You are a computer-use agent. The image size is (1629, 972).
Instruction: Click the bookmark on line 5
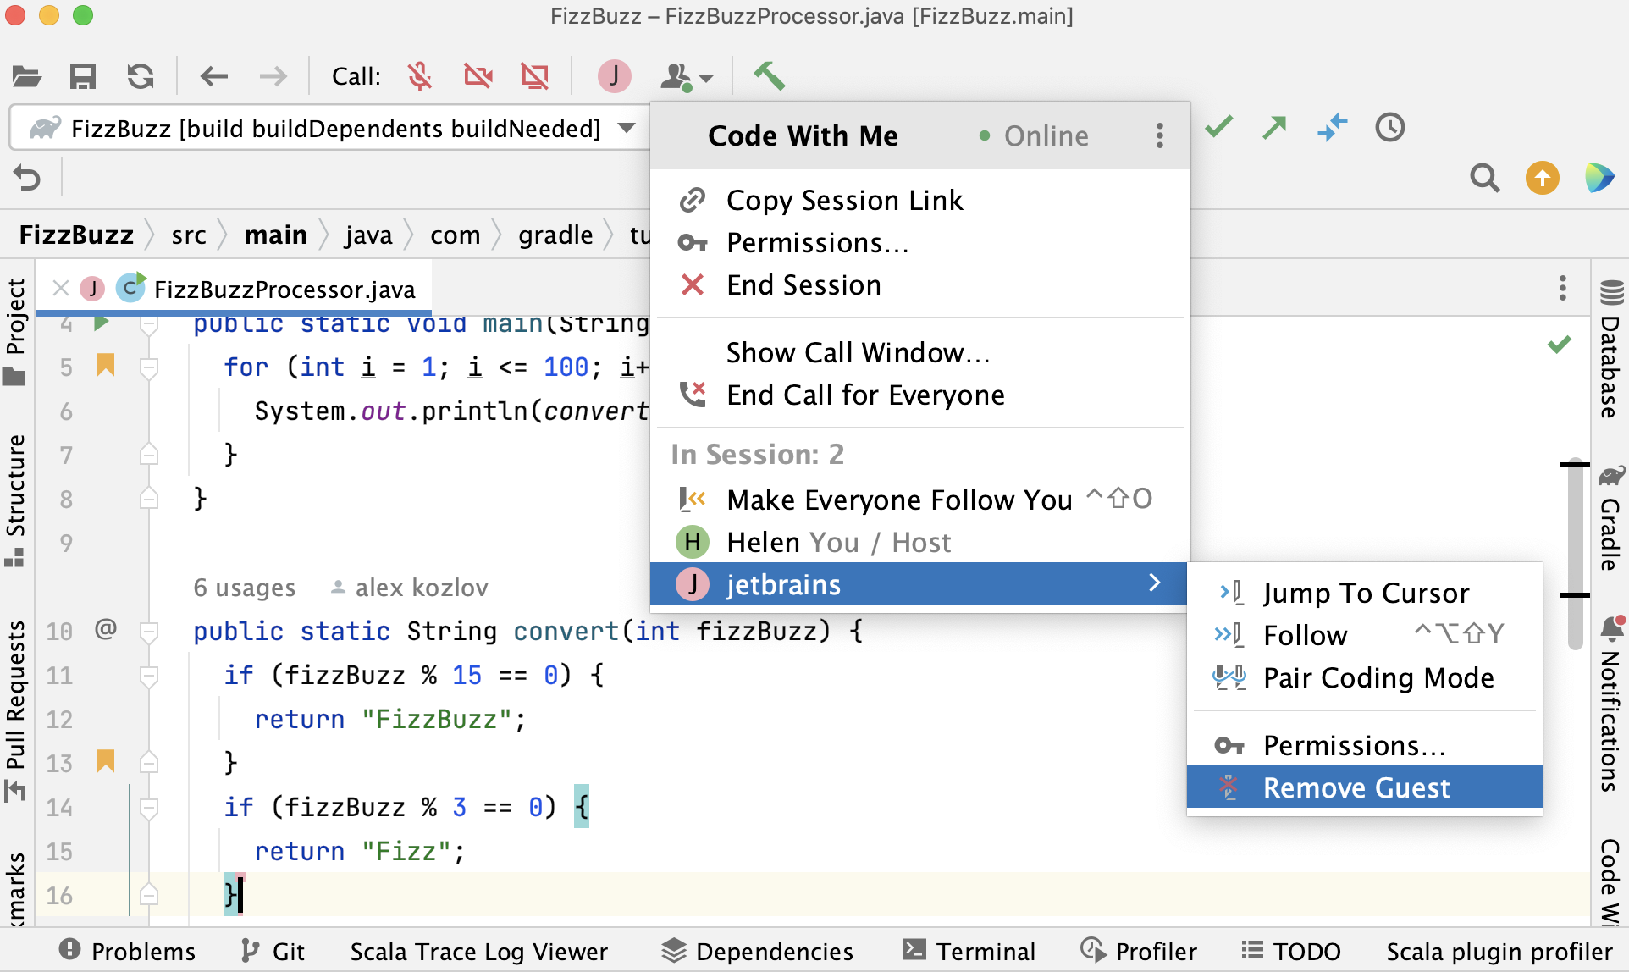(x=106, y=365)
